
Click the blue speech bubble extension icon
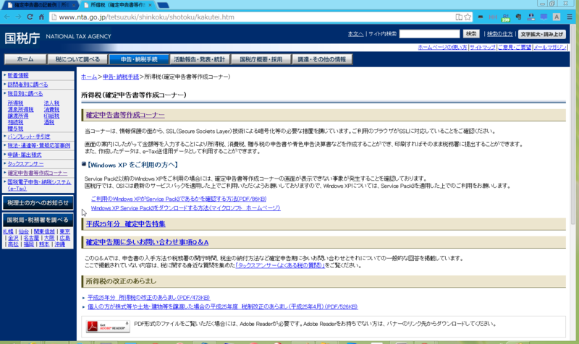544,17
